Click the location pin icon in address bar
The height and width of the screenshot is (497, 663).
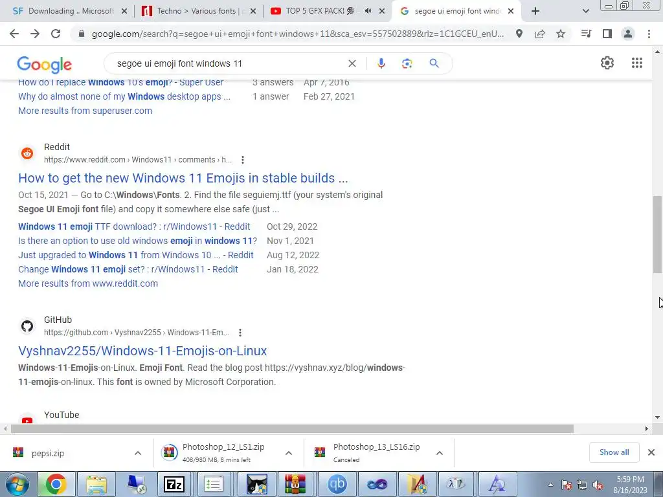(519, 34)
